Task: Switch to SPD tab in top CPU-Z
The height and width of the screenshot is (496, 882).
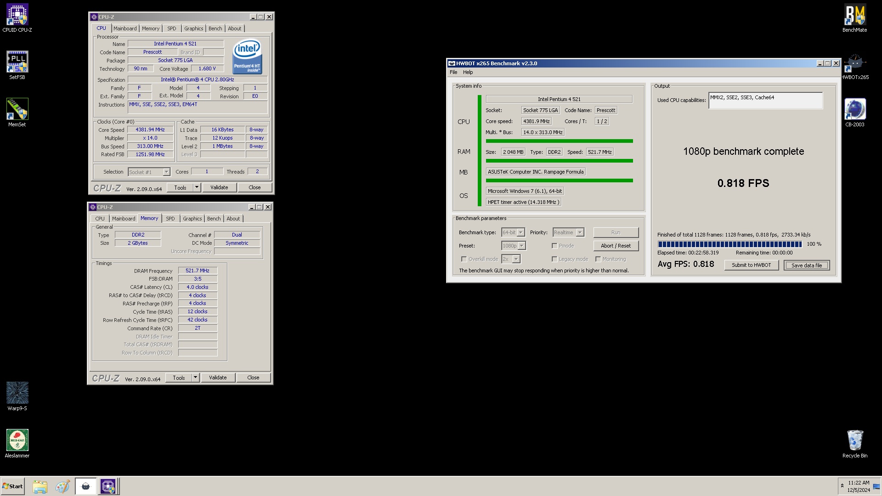Action: [172, 28]
